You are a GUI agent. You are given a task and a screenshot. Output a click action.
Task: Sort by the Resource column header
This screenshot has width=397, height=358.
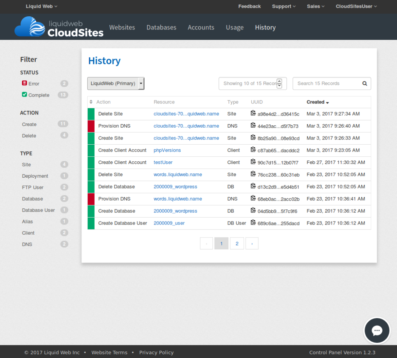point(164,102)
